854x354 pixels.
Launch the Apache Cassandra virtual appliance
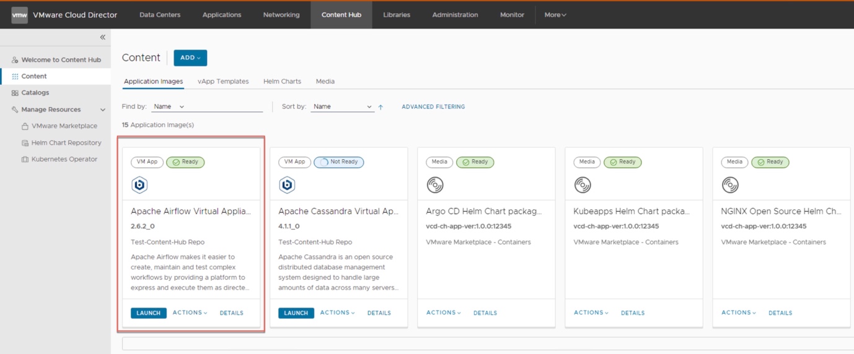(296, 313)
